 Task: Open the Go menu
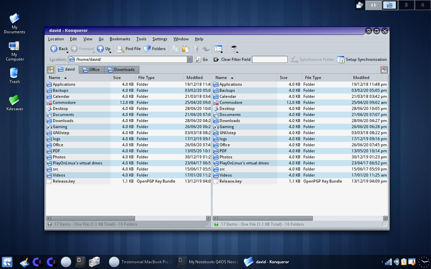[101, 39]
